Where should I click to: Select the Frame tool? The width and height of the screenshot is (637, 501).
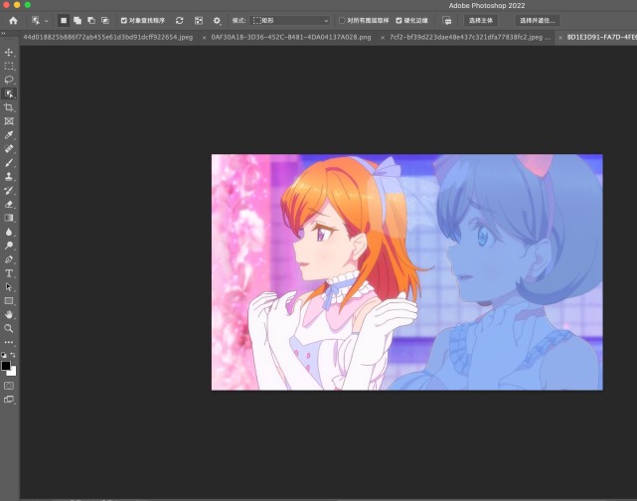pyautogui.click(x=9, y=121)
